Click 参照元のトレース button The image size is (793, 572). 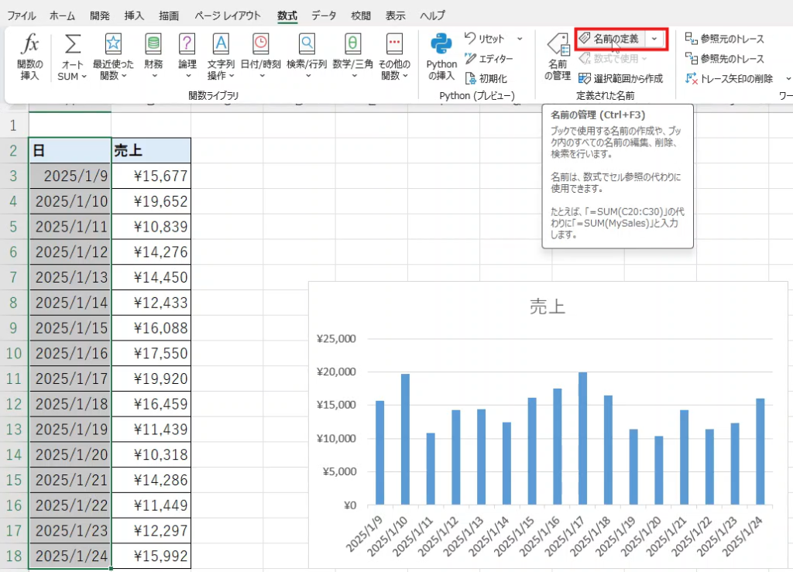pyautogui.click(x=725, y=39)
